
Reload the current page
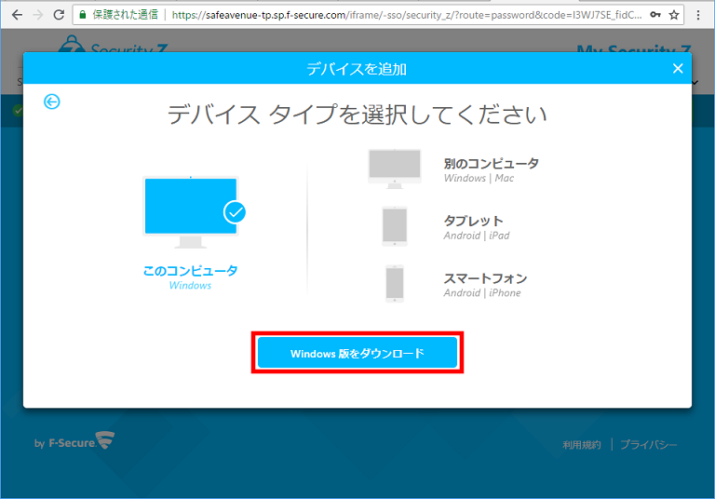pos(60,15)
